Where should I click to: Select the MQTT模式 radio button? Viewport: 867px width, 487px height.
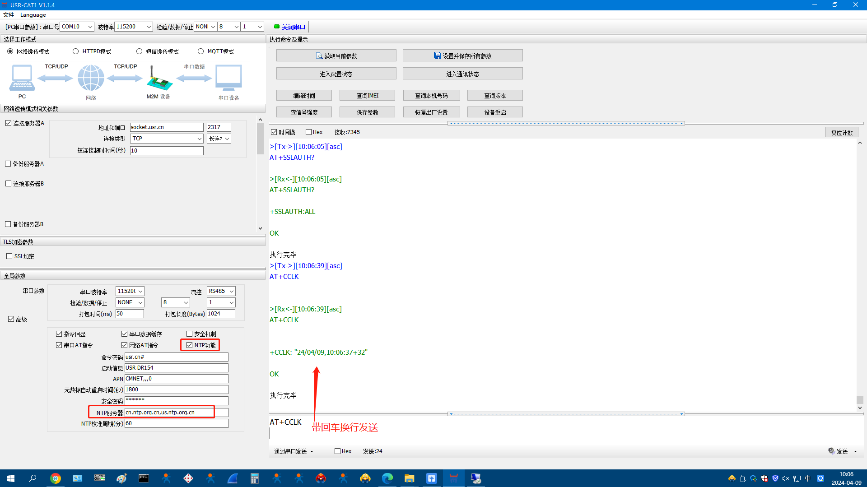[201, 51]
